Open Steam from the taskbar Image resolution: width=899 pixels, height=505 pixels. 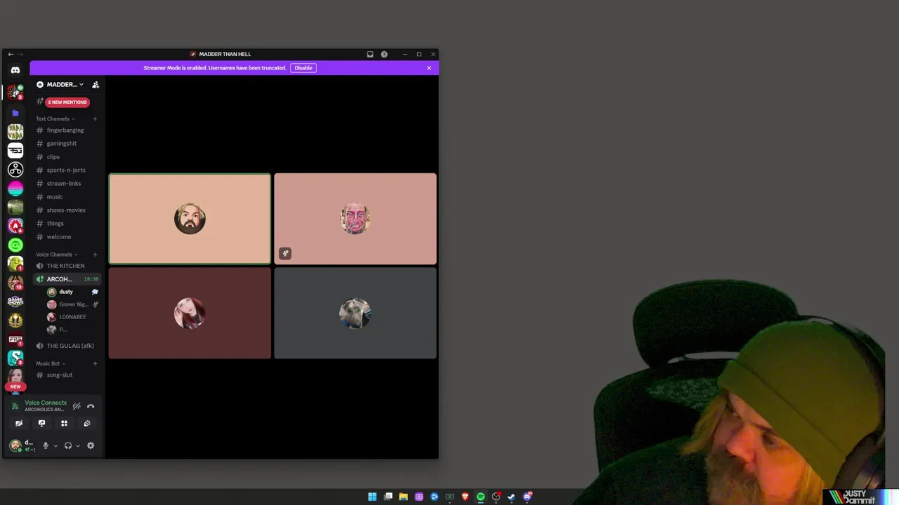coord(511,497)
